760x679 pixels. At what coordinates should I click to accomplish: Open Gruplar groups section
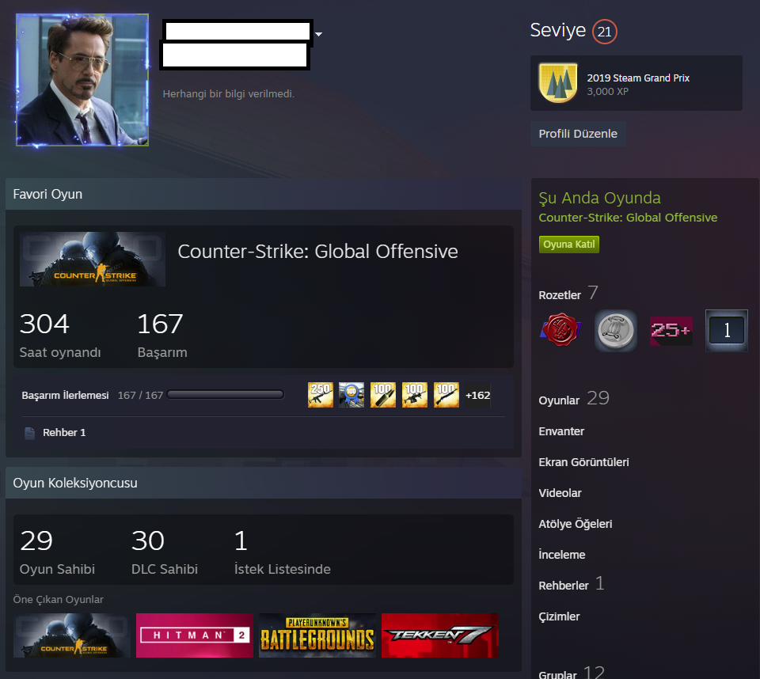pos(572,673)
